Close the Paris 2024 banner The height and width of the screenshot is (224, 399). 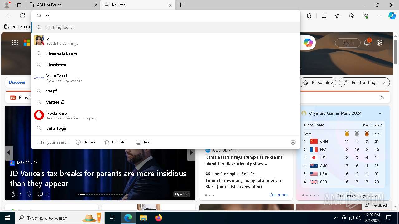[x=382, y=97]
